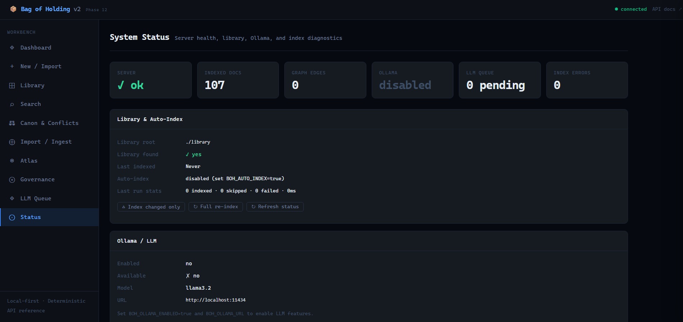Open the Atlas page
This screenshot has height=322, width=683.
click(49, 161)
